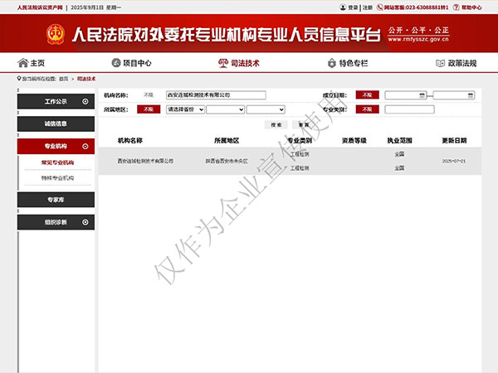The height and width of the screenshot is (373, 498).
Task: Open the 西安连城检测技术有限公司 result row
Action: click(144, 161)
